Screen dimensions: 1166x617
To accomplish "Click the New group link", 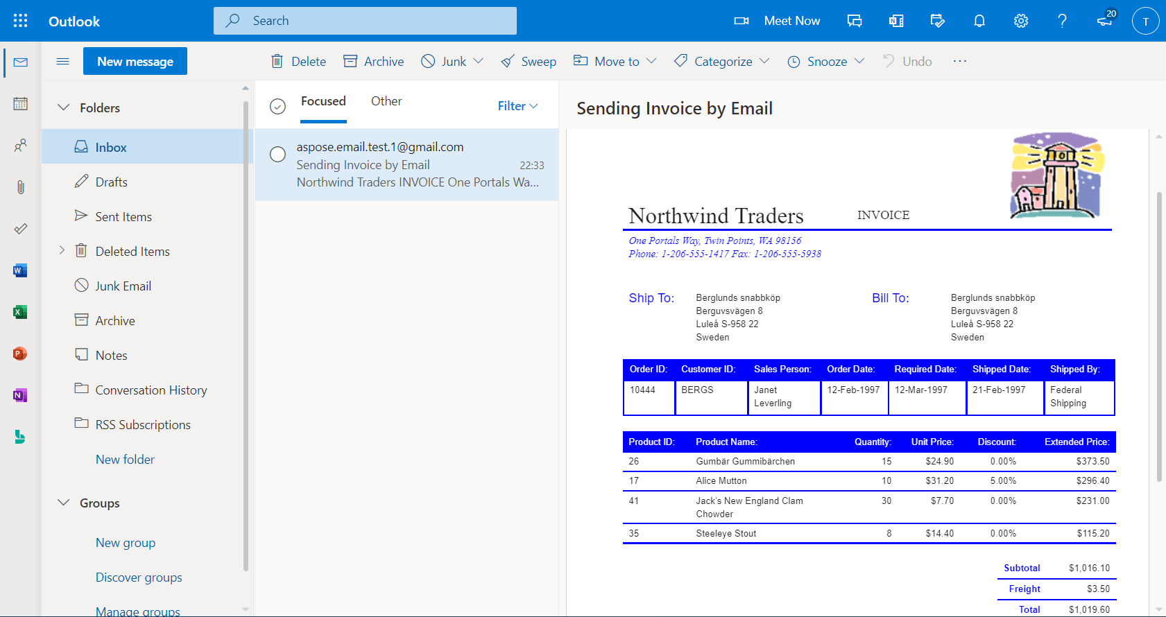I will (126, 542).
